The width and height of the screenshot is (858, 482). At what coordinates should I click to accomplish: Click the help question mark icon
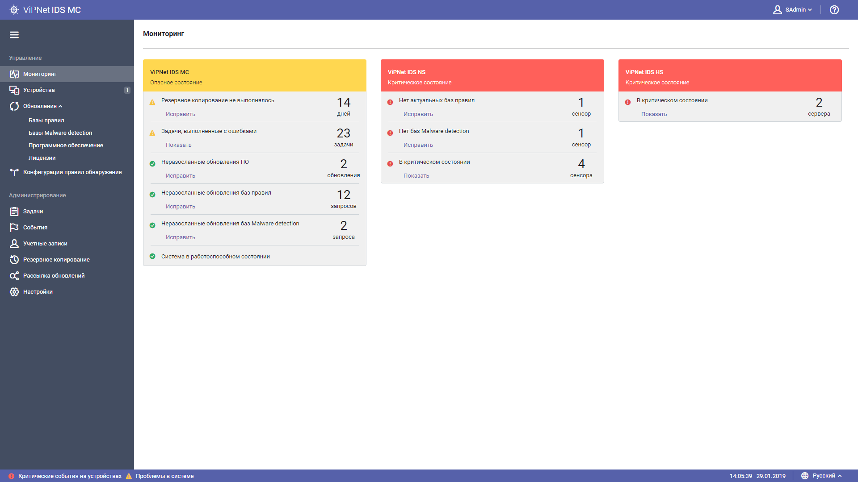point(834,10)
